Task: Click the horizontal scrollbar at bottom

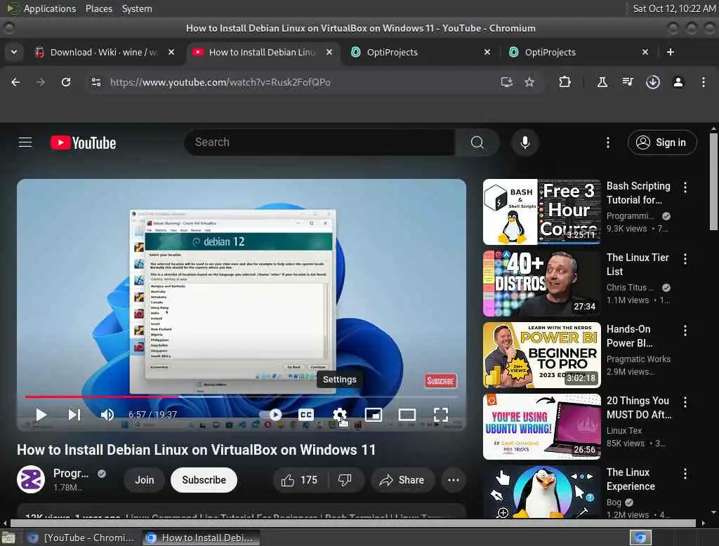Action: [x=353, y=523]
